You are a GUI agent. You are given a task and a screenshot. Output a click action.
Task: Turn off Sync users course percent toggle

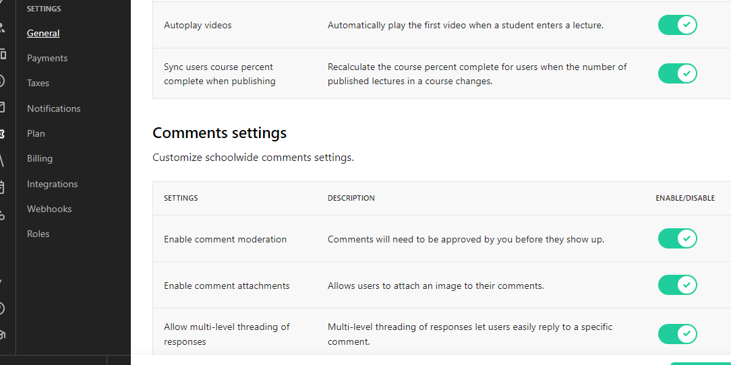pos(677,73)
